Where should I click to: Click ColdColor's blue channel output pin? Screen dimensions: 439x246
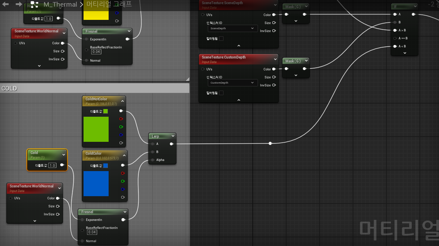[x=123, y=189]
